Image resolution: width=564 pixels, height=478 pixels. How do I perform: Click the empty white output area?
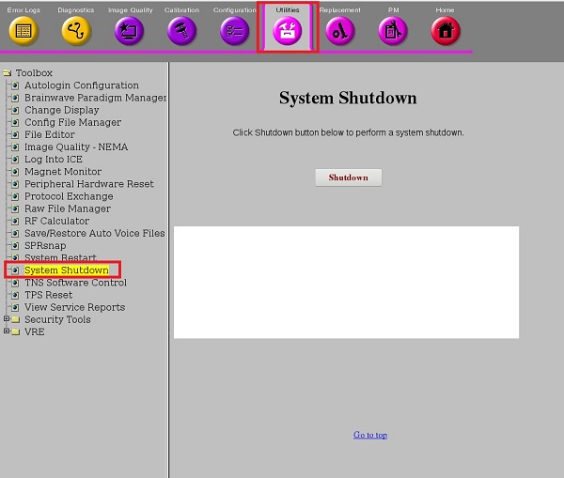(346, 282)
